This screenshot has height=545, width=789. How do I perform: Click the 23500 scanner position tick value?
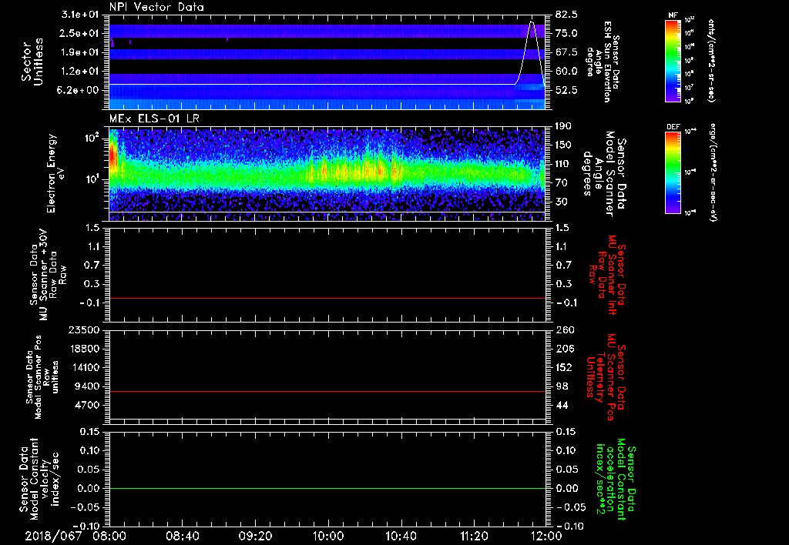click(85, 329)
